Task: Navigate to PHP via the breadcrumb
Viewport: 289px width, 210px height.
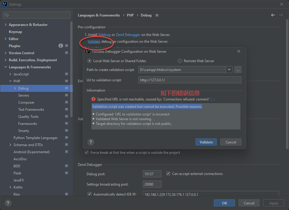Action: pos(130,15)
